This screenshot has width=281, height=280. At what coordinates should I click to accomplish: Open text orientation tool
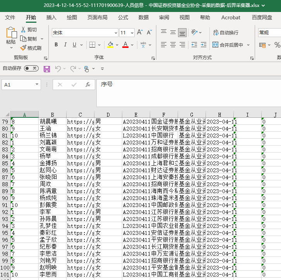pyautogui.click(x=194, y=32)
